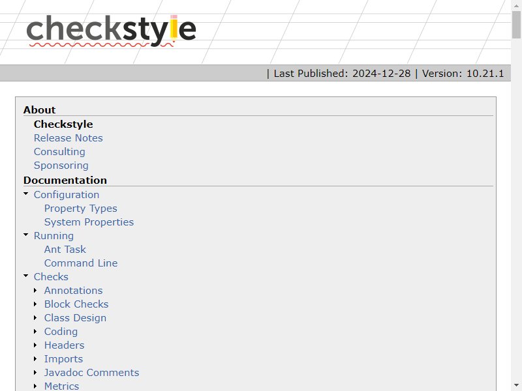Open the Configuration link
The height and width of the screenshot is (391, 522).
(67, 194)
